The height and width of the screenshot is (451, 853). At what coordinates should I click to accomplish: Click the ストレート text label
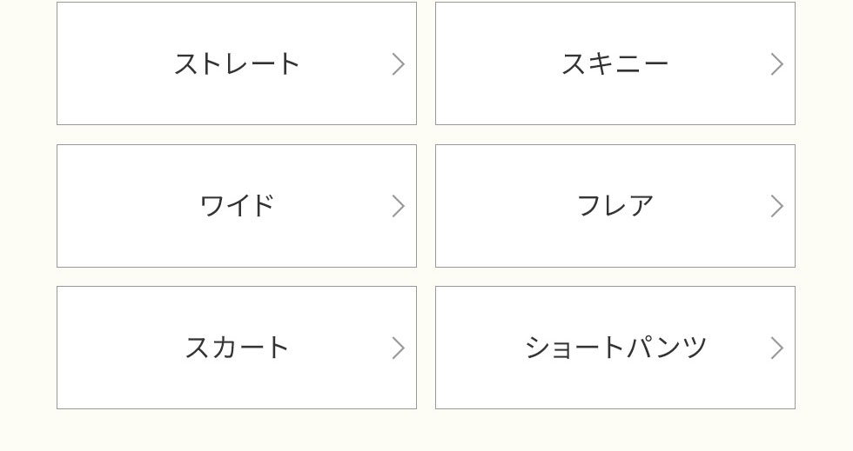click(x=237, y=64)
